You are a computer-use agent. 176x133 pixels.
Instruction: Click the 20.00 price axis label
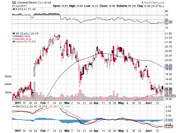[x=168, y=60]
